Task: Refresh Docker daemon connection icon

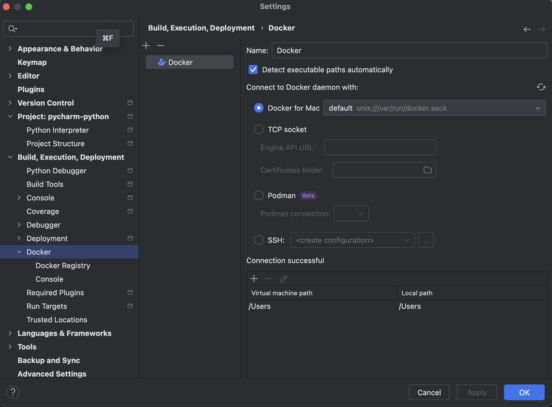Action: (x=541, y=87)
